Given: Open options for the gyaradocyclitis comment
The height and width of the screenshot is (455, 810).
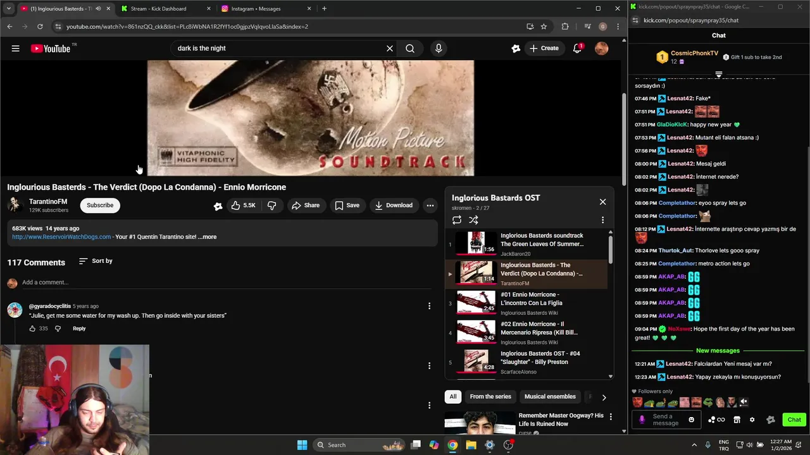Looking at the screenshot, I should 429,306.
